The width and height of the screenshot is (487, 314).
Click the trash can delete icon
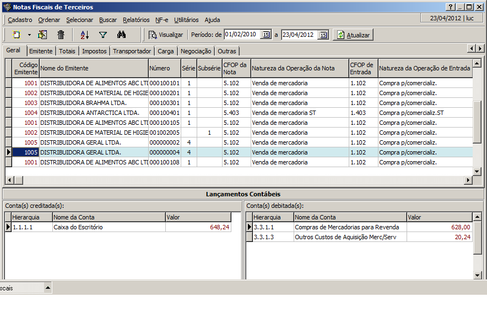point(61,35)
